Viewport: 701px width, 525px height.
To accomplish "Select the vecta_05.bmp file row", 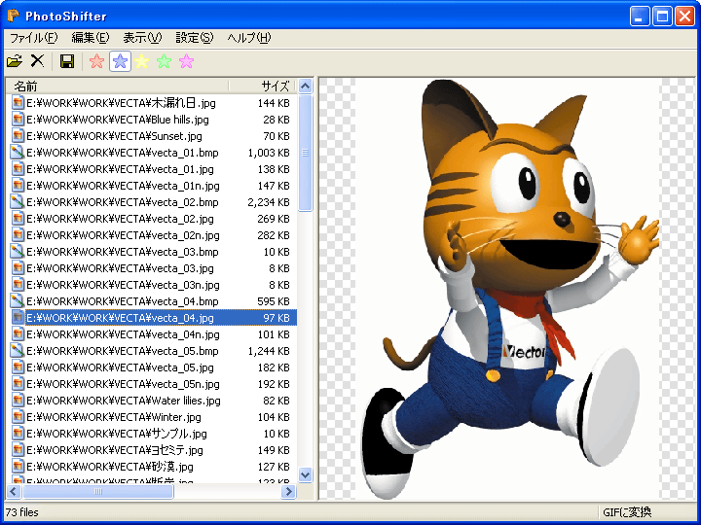I will 152,351.
